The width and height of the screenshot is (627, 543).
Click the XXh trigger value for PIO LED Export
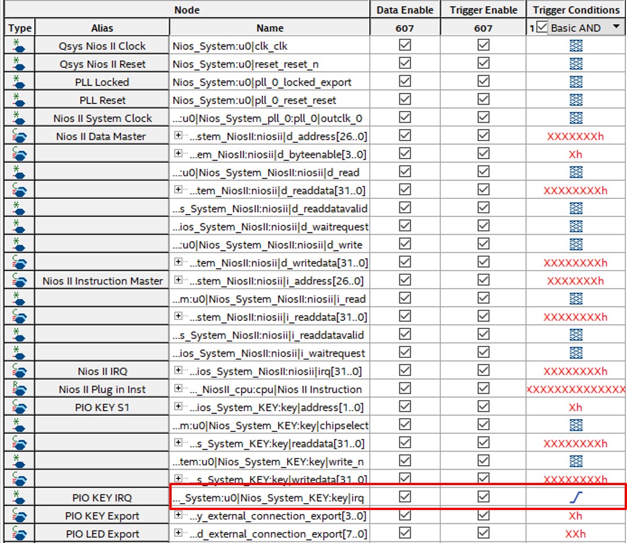pyautogui.click(x=576, y=534)
